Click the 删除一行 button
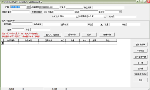150x90 pixels. 107,34
